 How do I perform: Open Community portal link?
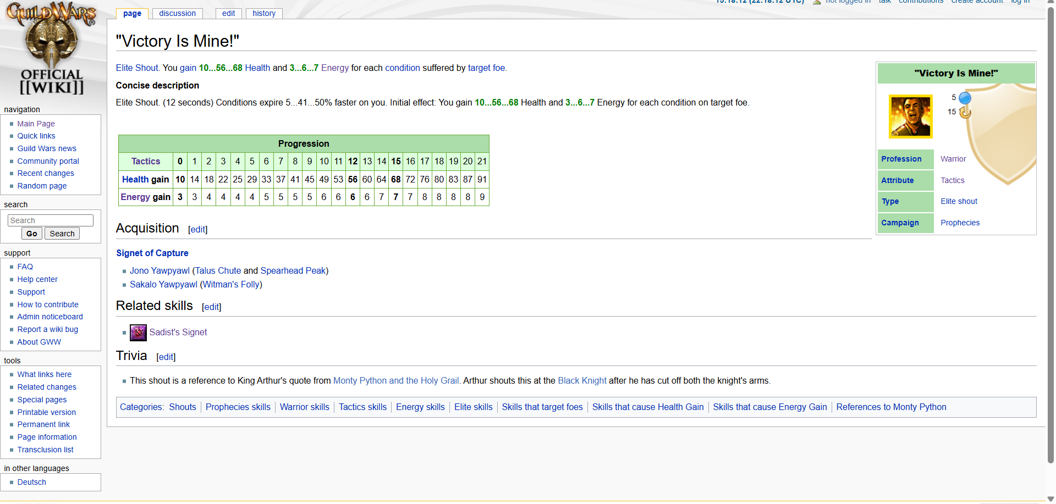(x=48, y=161)
